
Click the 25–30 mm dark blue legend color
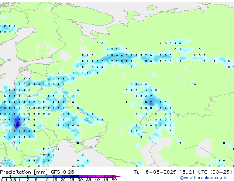[75, 176]
